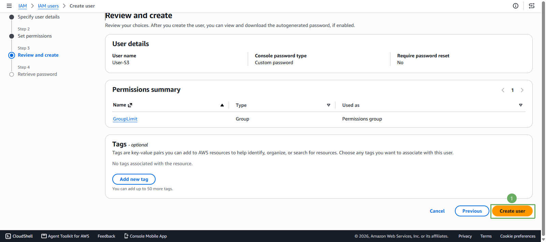
Task: Click the Used as column header
Action: 351,105
